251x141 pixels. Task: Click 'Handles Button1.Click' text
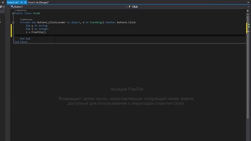[x=120, y=23]
